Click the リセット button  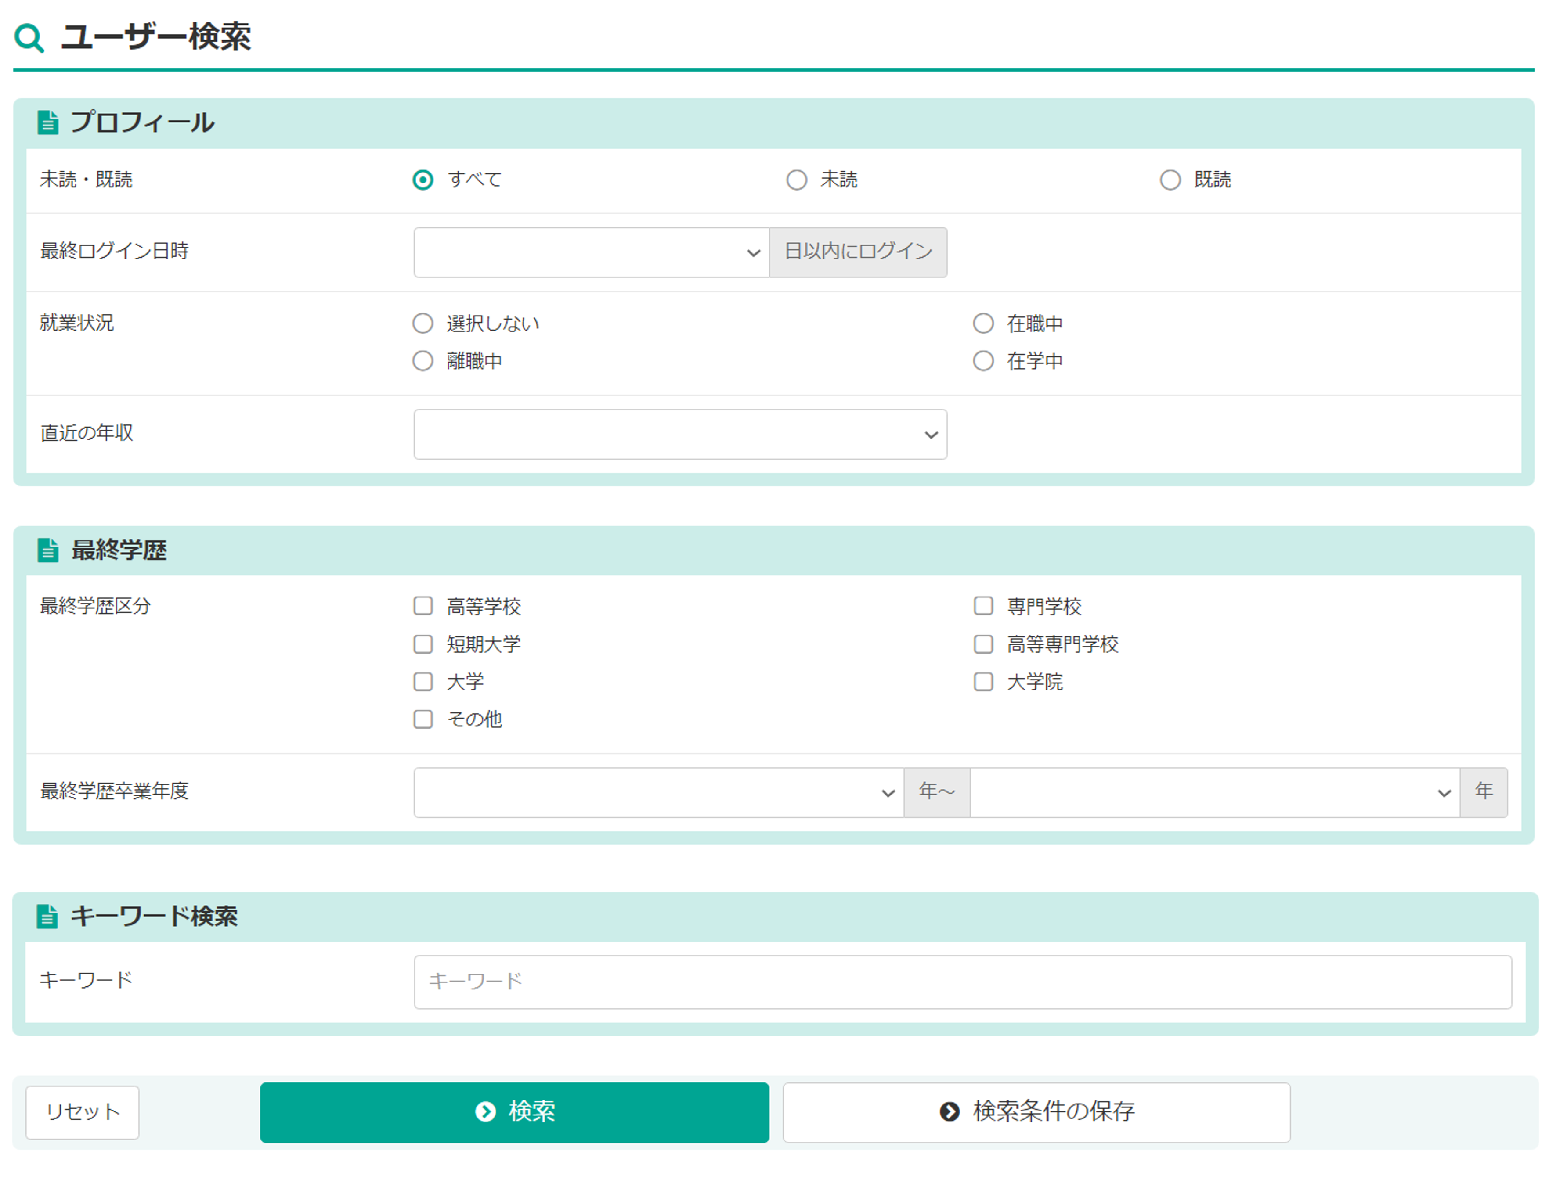(x=83, y=1112)
